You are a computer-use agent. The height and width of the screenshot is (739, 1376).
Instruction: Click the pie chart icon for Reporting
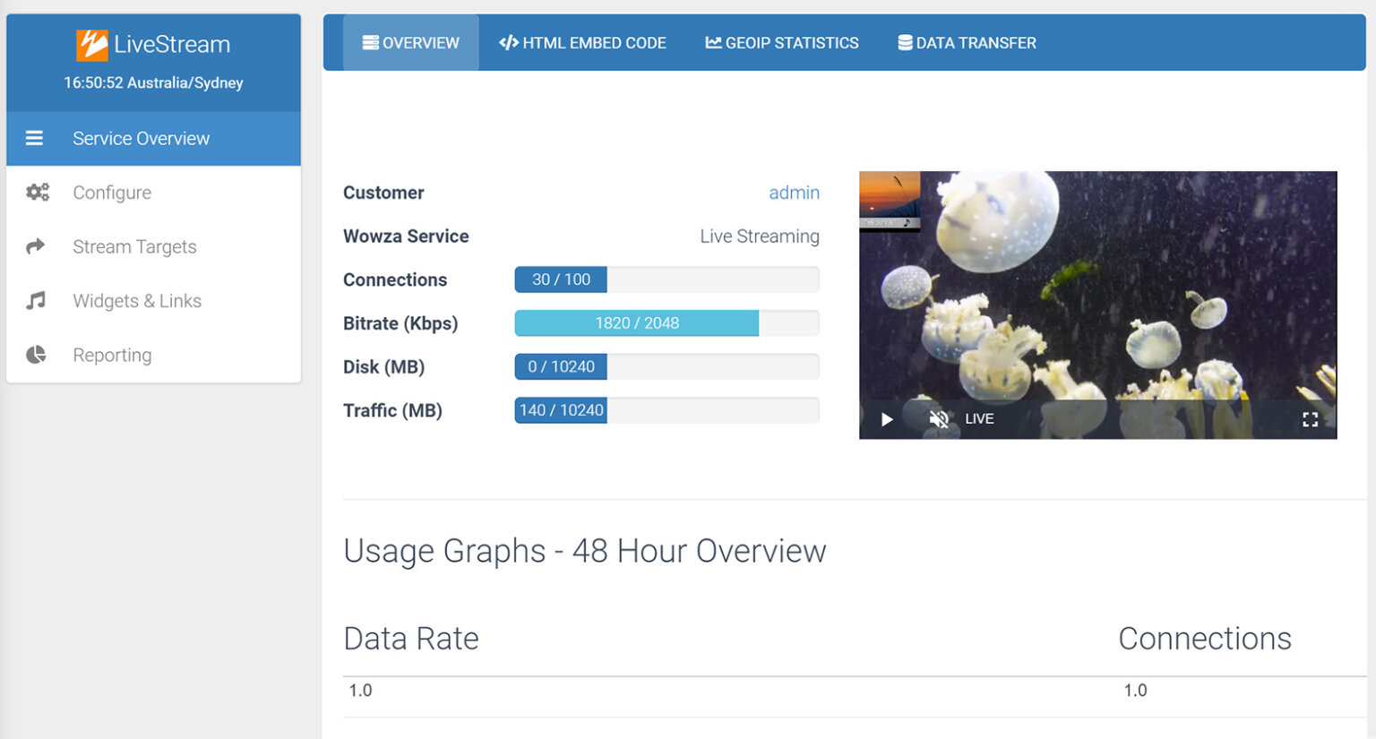[36, 355]
